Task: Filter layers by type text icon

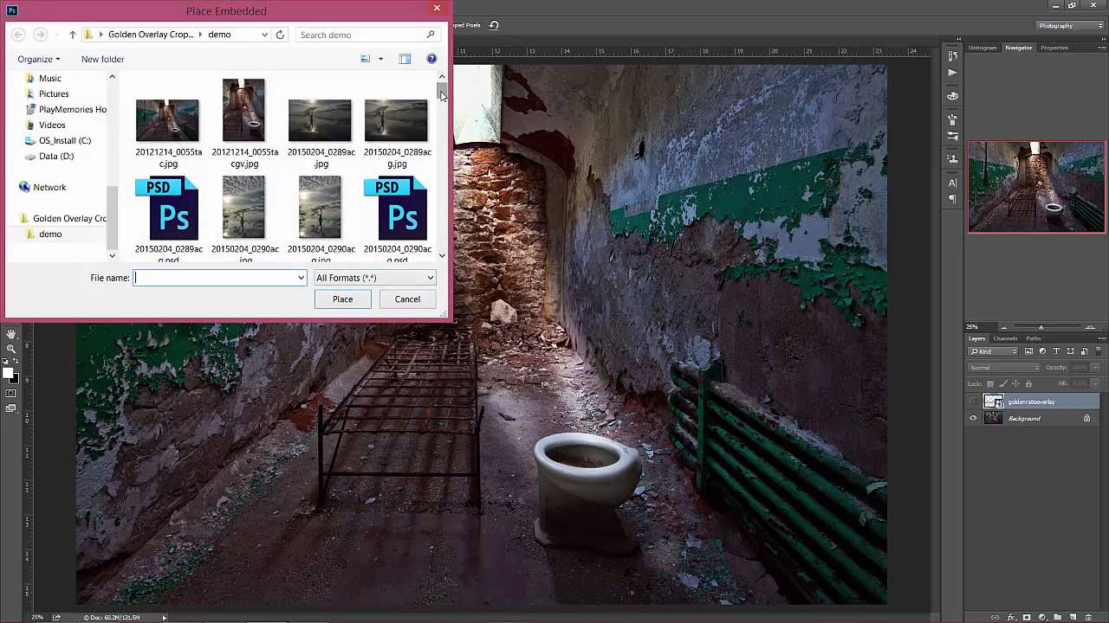Action: [x=1056, y=351]
